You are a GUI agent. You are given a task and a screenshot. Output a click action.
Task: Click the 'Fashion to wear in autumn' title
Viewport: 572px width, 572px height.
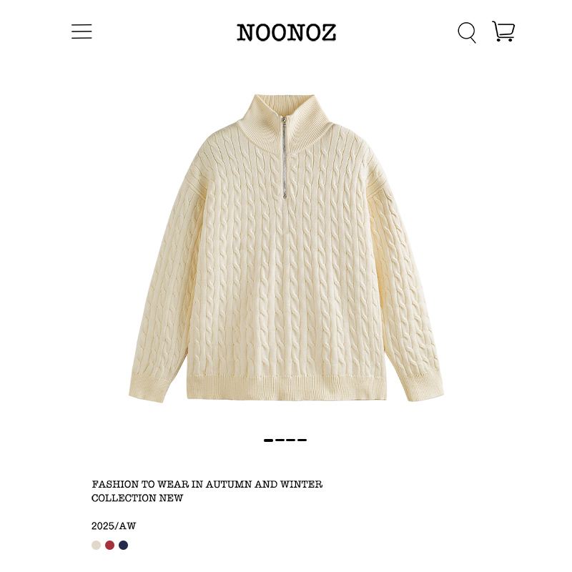(207, 484)
